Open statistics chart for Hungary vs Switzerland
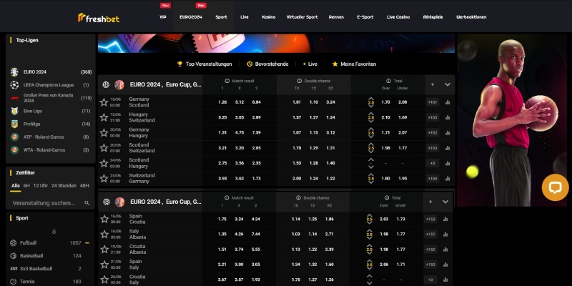 (448, 117)
